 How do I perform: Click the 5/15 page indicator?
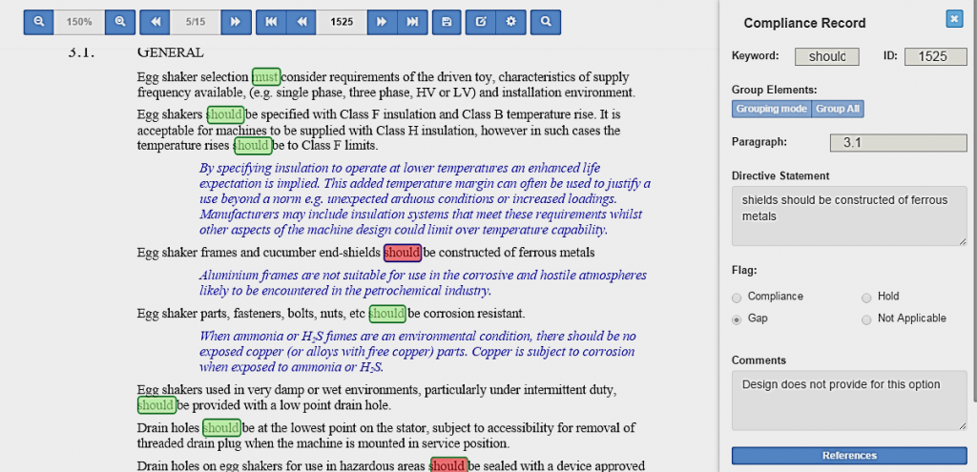tap(196, 22)
